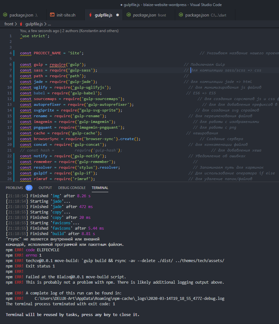Click 'Terminal will be reused by tasks' message

[x=73, y=314]
